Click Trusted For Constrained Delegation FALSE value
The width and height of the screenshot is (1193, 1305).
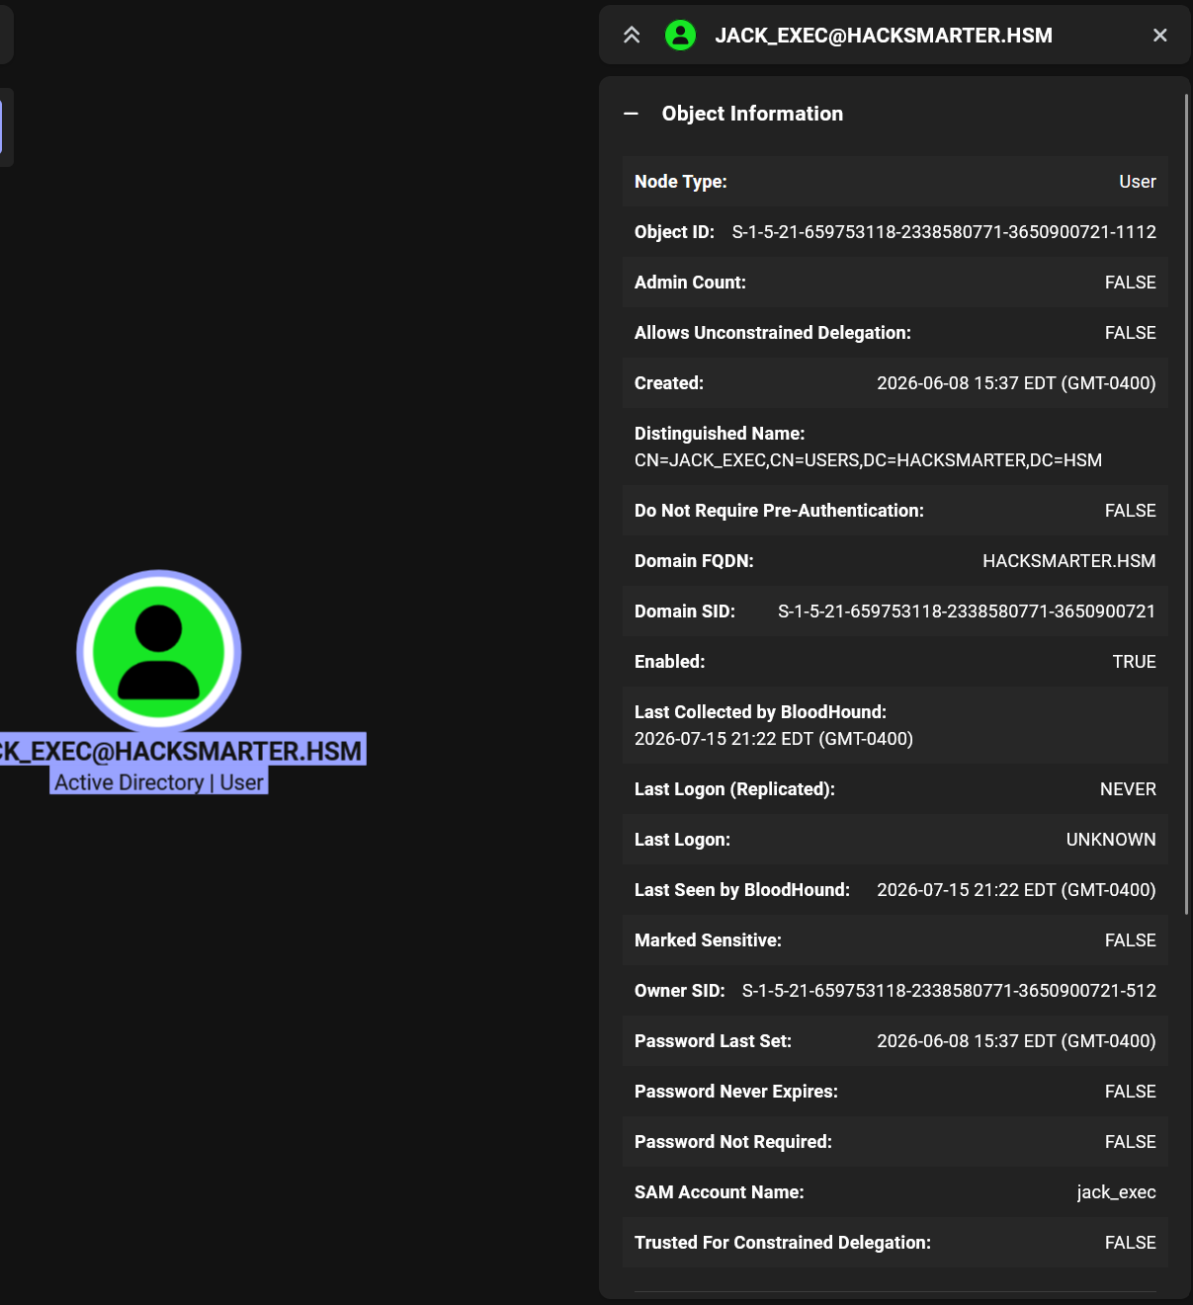[1131, 1243]
